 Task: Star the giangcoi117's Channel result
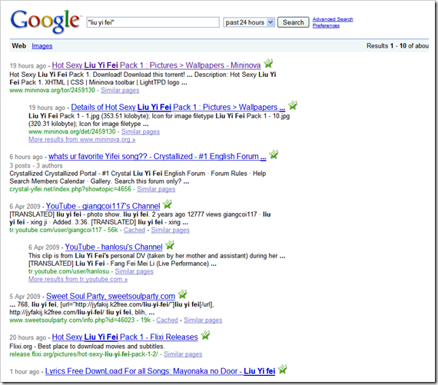pyautogui.click(x=168, y=204)
